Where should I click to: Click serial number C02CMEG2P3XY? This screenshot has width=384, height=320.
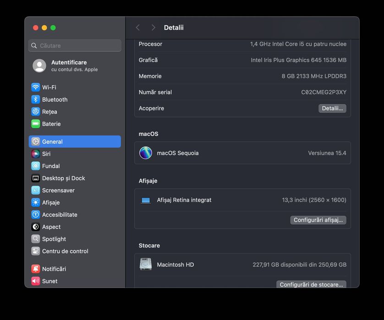[x=324, y=92]
